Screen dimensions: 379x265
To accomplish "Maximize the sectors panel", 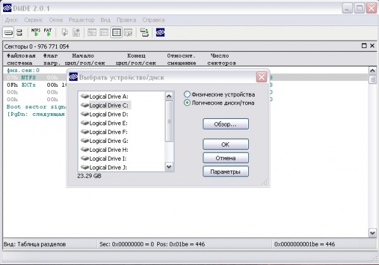I will pyautogui.click(x=364, y=46).
